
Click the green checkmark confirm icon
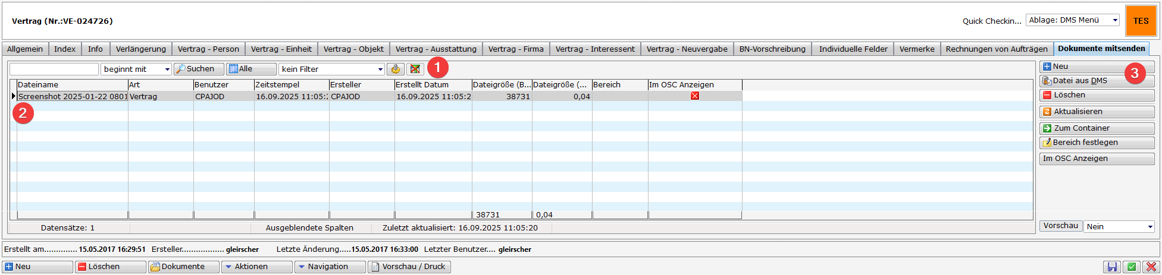[1131, 267]
